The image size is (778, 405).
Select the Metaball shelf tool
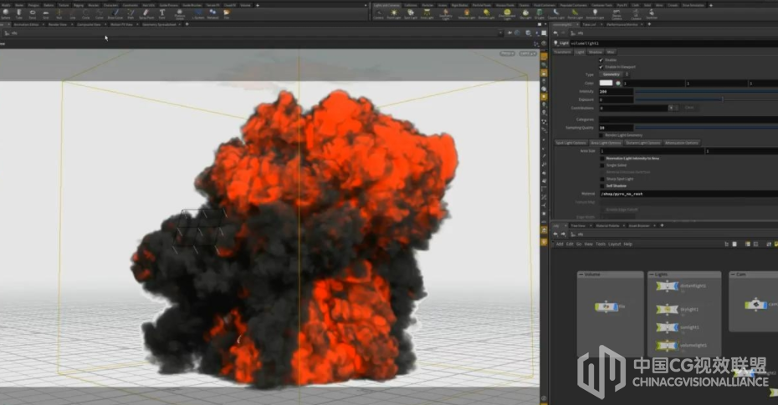tap(212, 14)
